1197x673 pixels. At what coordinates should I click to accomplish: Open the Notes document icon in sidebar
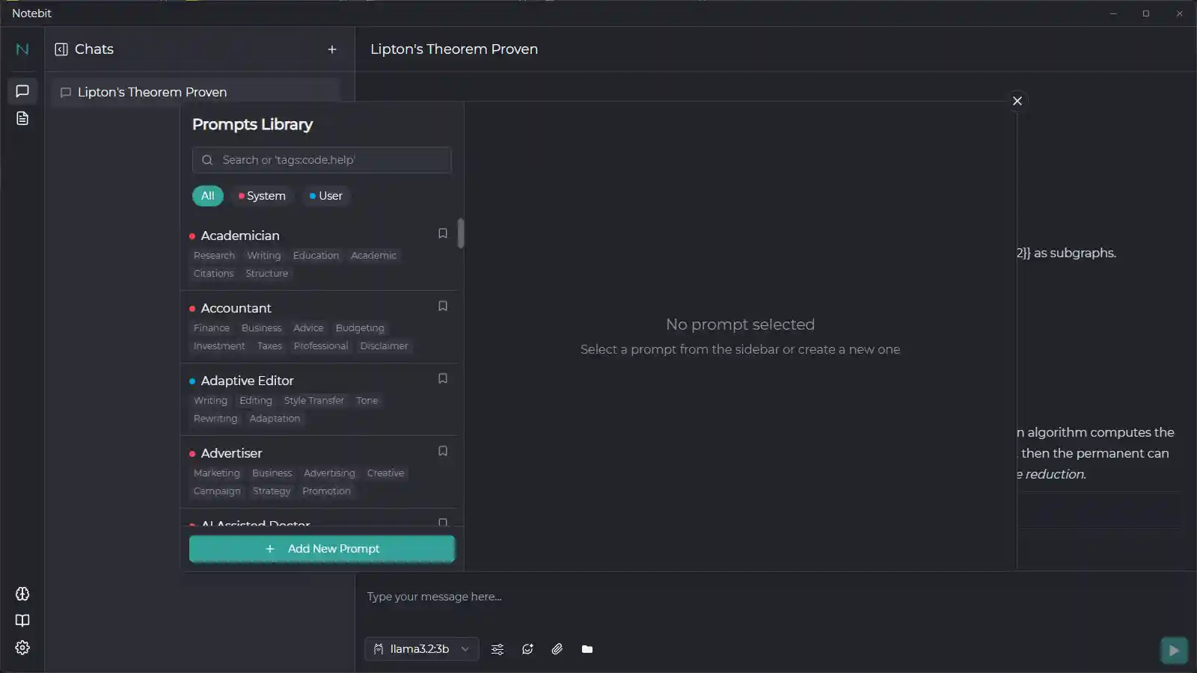tap(22, 118)
